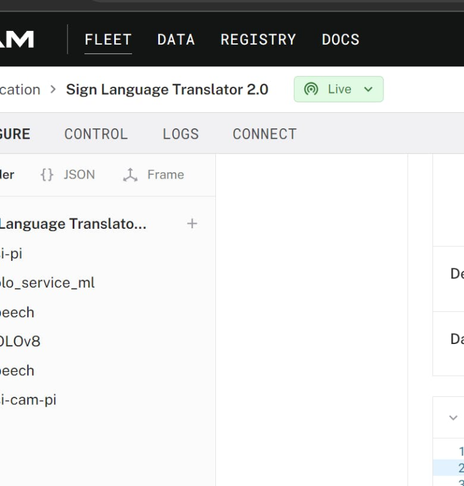This screenshot has height=486, width=464.
Task: Click the breadcrumb separator arrow
Action: tap(53, 89)
